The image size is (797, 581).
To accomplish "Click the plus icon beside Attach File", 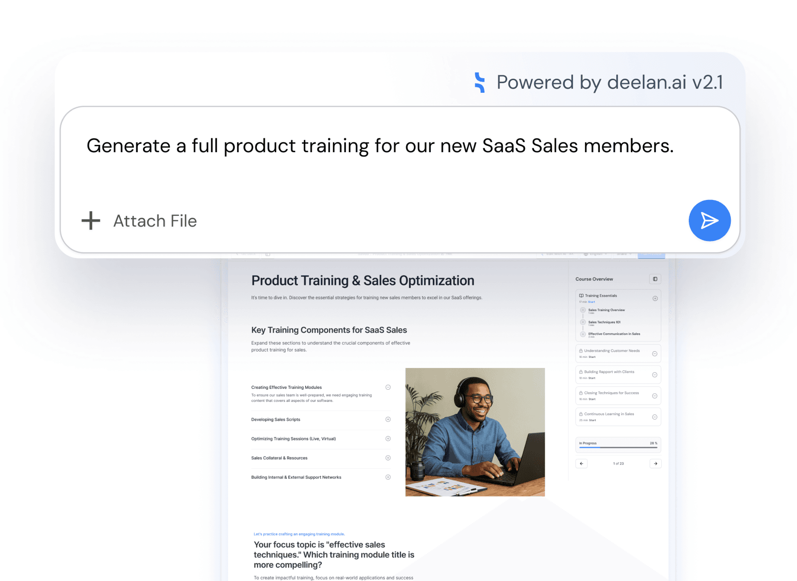I will click(91, 221).
